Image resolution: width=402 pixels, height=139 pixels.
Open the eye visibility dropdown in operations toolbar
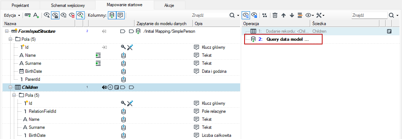[310, 15]
